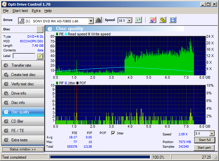Click the Create test disc icon
Screen dimensions: 219x161
pos(6,75)
